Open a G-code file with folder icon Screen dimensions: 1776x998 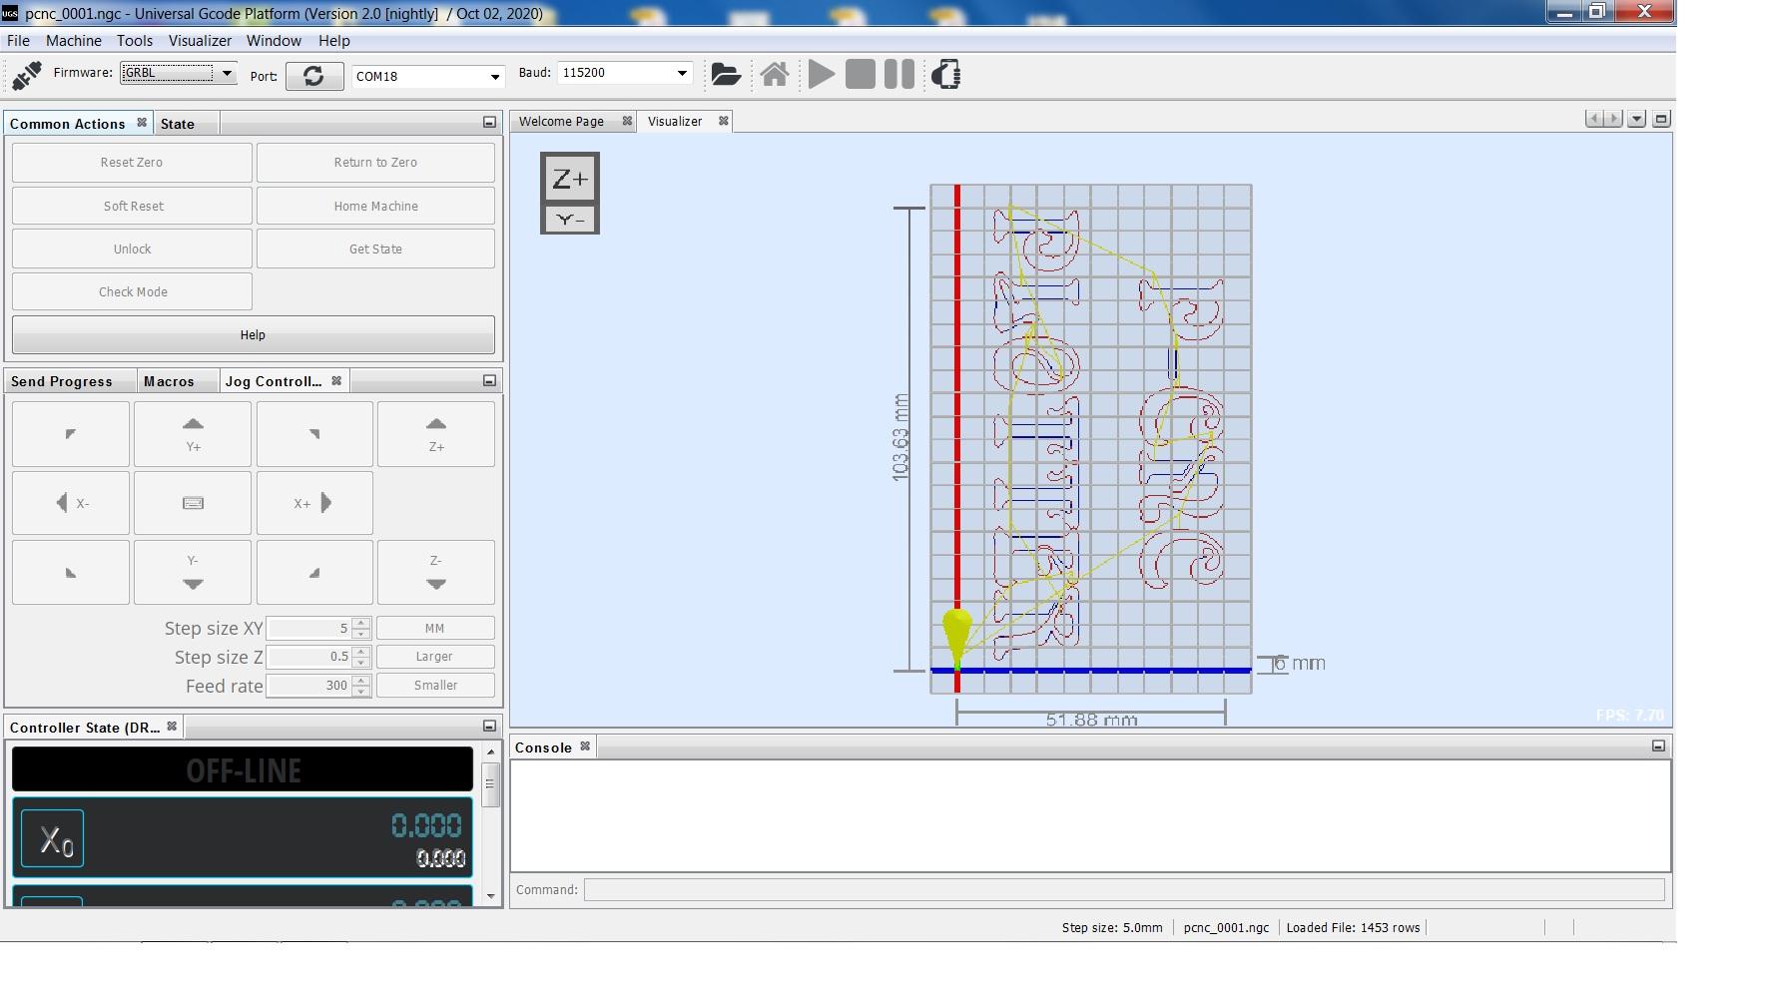point(726,75)
